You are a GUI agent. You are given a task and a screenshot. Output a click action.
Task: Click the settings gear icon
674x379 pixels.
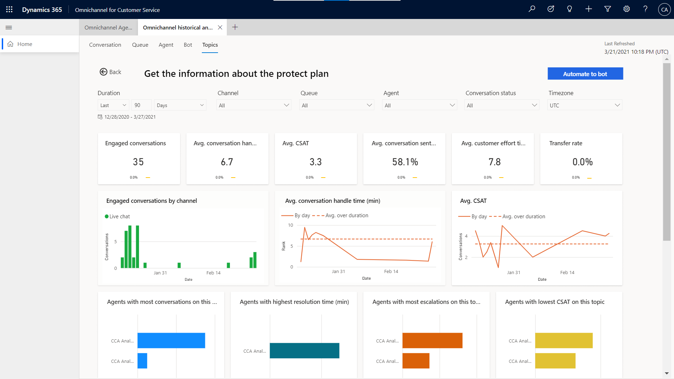click(x=626, y=9)
